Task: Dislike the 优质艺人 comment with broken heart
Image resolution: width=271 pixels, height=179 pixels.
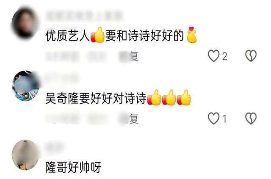Action: tap(251, 56)
